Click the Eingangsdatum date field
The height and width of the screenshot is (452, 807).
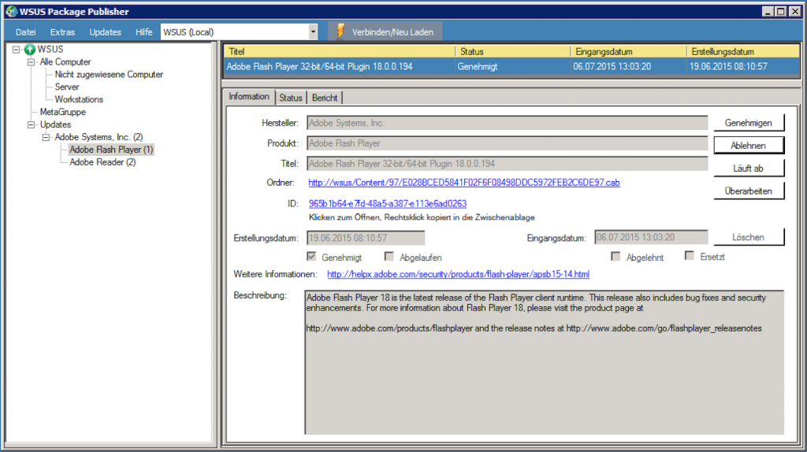pos(651,237)
